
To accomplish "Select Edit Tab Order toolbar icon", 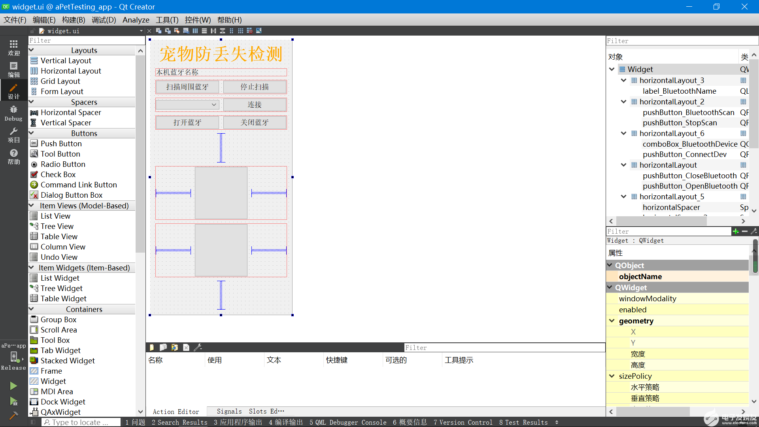I will [186, 30].
